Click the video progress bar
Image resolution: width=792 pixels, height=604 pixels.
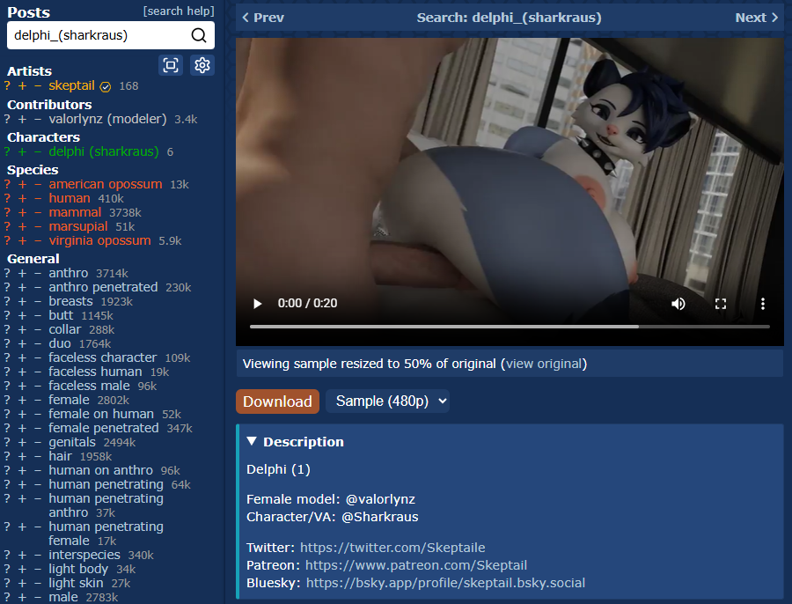tap(510, 327)
